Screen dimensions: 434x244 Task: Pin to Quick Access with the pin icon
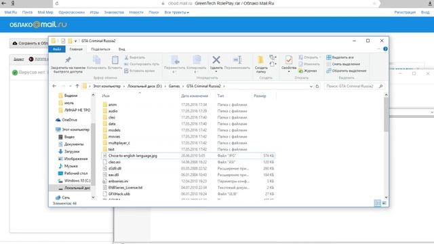click(68, 60)
